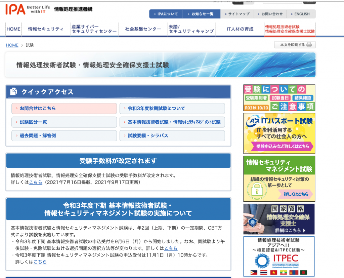Select IT人材の育成 navigation tab
The height and width of the screenshot is (278, 344).
[x=240, y=29]
